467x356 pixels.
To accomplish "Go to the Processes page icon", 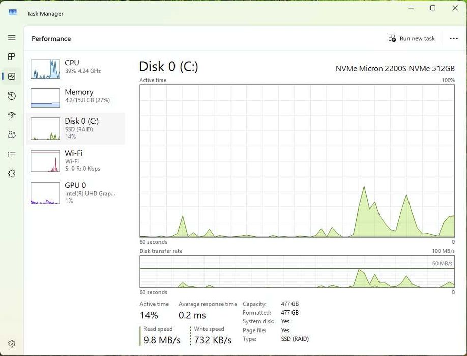I will pyautogui.click(x=12, y=56).
